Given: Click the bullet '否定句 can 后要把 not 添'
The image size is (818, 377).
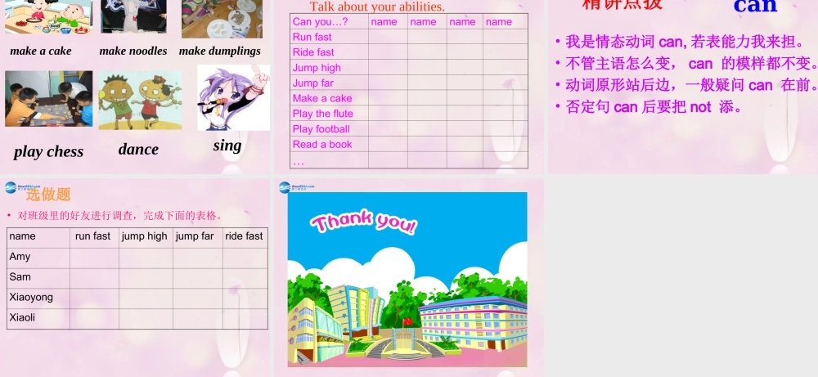Looking at the screenshot, I should click(x=649, y=107).
